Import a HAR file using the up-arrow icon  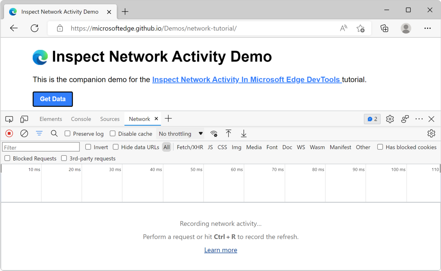[x=229, y=133]
